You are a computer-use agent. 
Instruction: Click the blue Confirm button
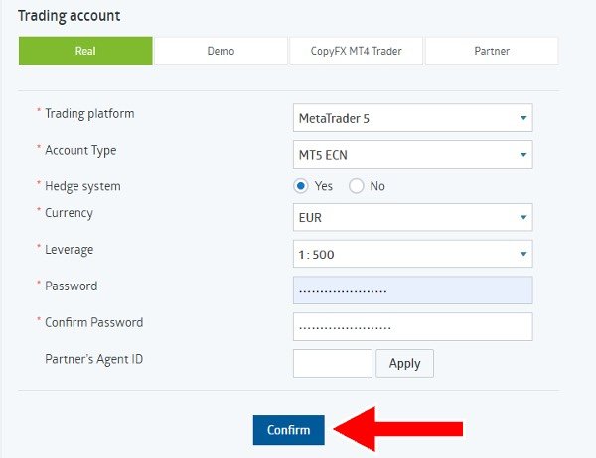288,430
